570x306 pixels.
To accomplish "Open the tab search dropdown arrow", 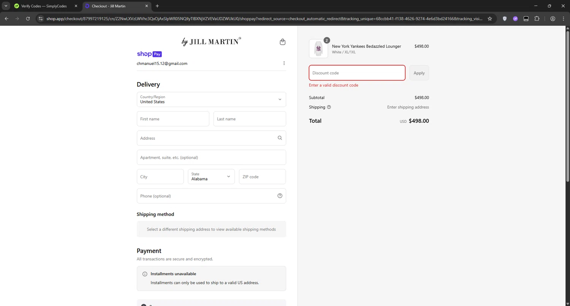I will pyautogui.click(x=6, y=6).
